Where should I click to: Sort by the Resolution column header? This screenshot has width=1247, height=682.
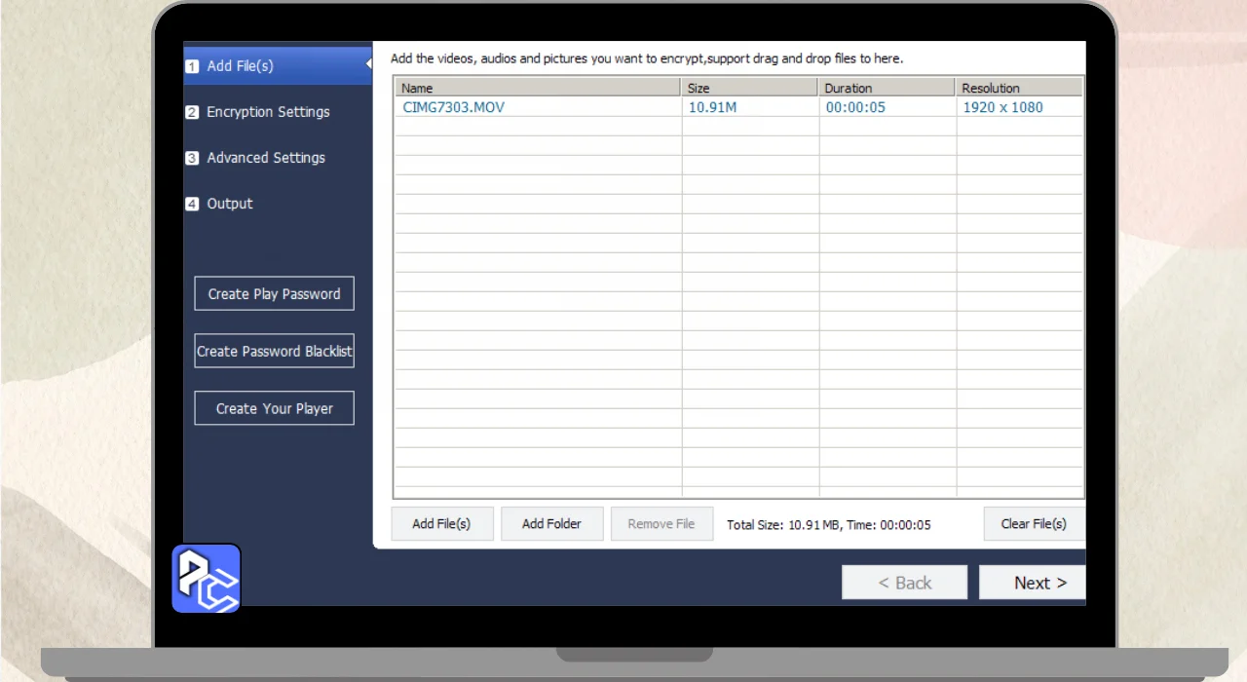pos(1019,88)
